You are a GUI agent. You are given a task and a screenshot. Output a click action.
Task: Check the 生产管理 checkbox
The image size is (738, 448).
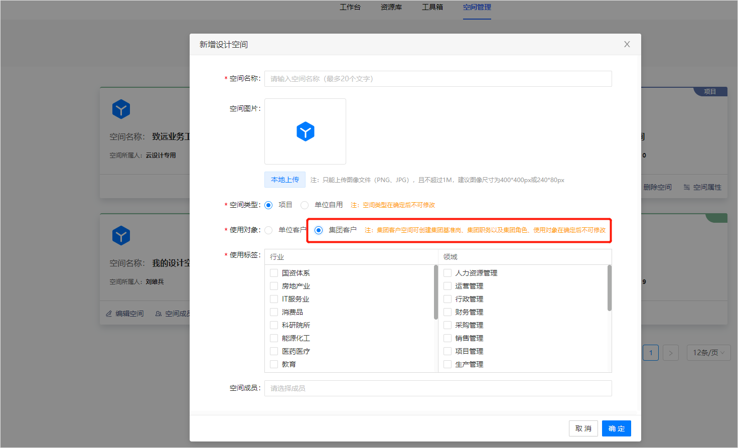coord(448,364)
